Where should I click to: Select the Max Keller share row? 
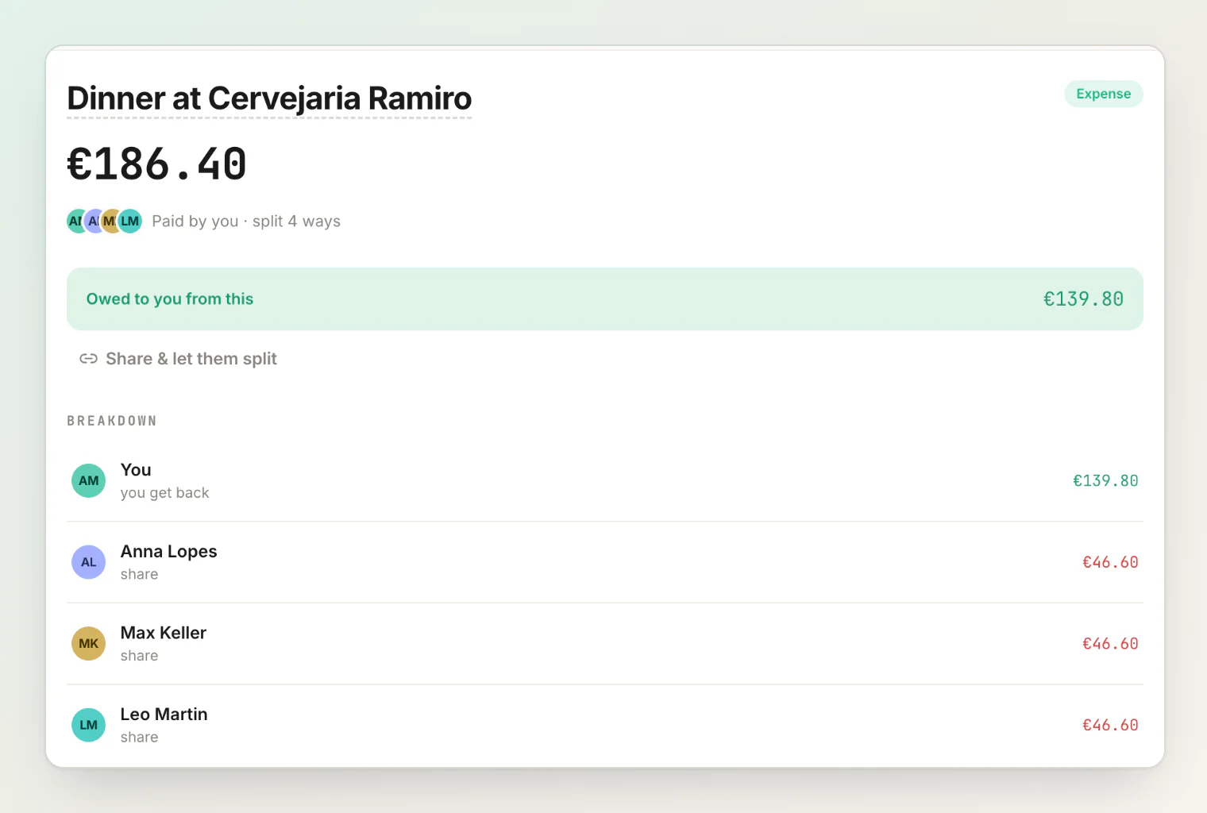click(605, 644)
